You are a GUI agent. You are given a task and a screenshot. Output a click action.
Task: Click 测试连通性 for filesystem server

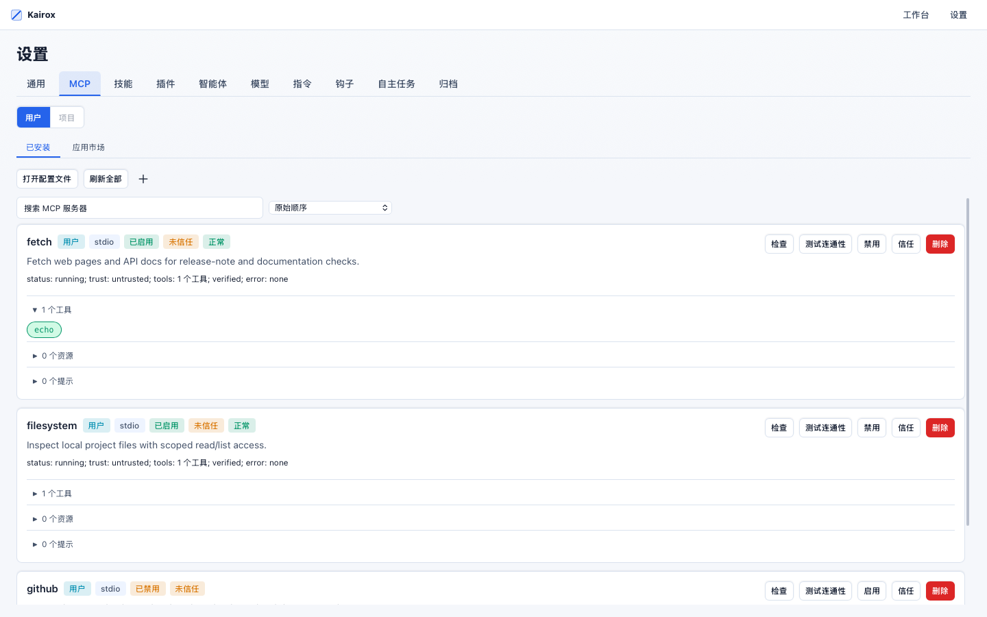(825, 428)
